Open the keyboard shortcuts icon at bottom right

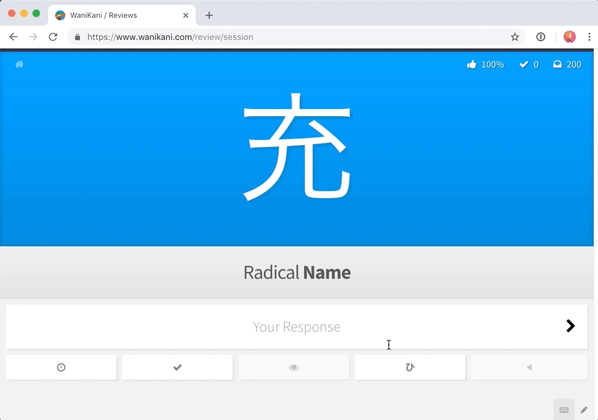(x=564, y=410)
